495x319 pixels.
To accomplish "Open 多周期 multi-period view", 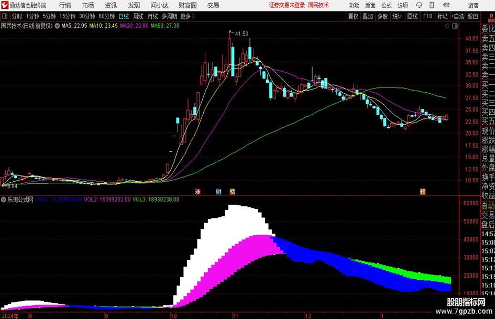I will 169,16.
